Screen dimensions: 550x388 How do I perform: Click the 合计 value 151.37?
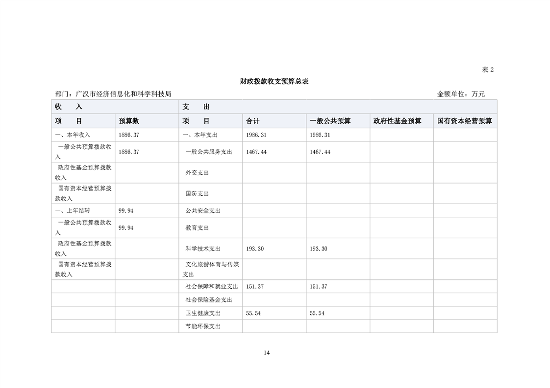click(x=254, y=286)
